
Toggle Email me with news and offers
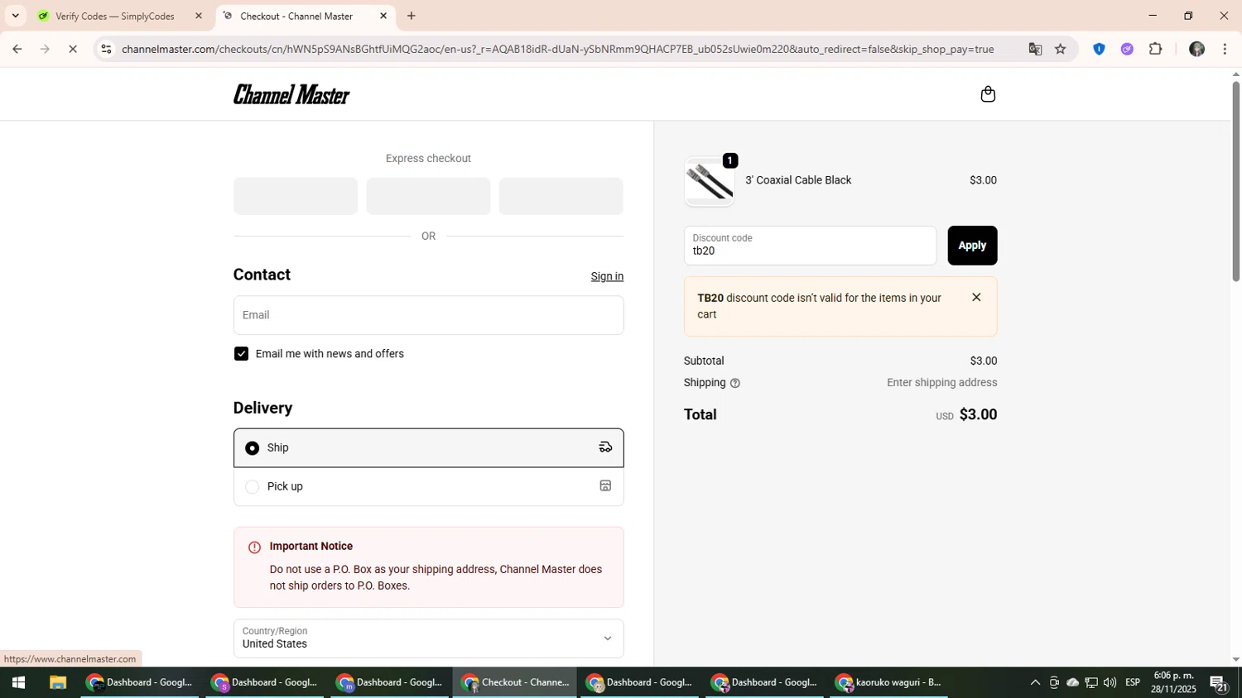(241, 354)
